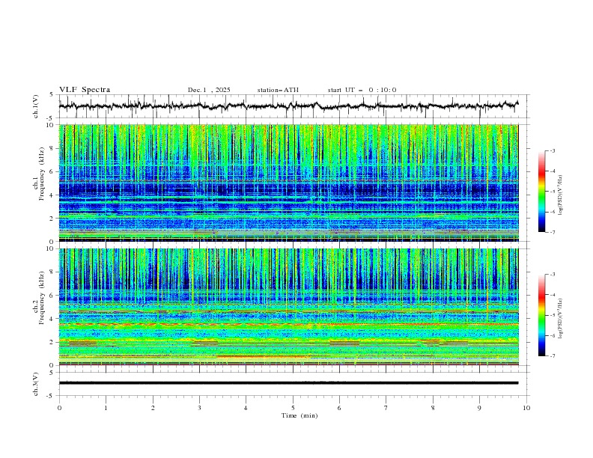Click the ch.1(V) waveform trace panel
This screenshot has height=458, width=593.
click(x=292, y=106)
